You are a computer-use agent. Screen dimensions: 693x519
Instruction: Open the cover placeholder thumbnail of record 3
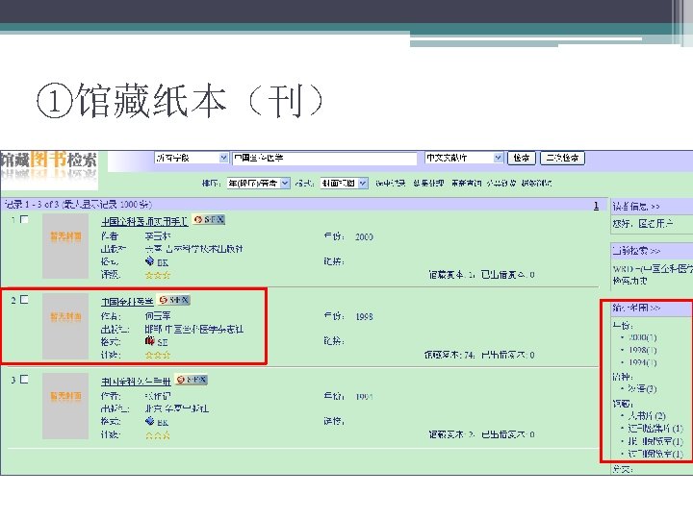tap(65, 406)
